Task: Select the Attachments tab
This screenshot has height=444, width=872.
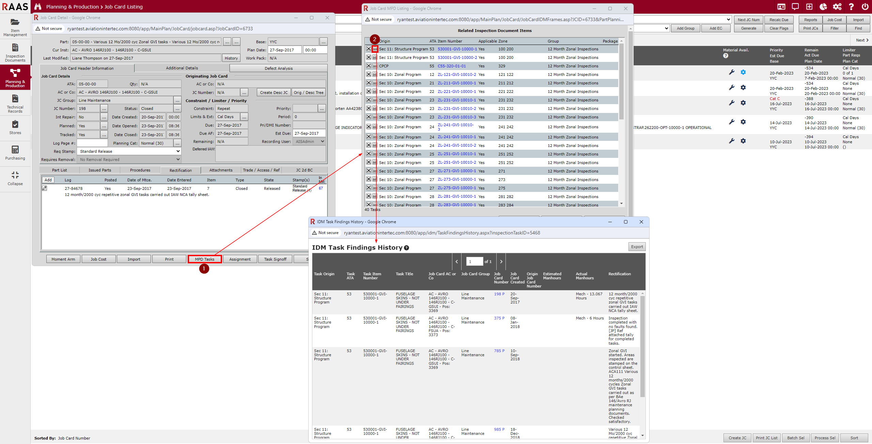Action: (221, 170)
